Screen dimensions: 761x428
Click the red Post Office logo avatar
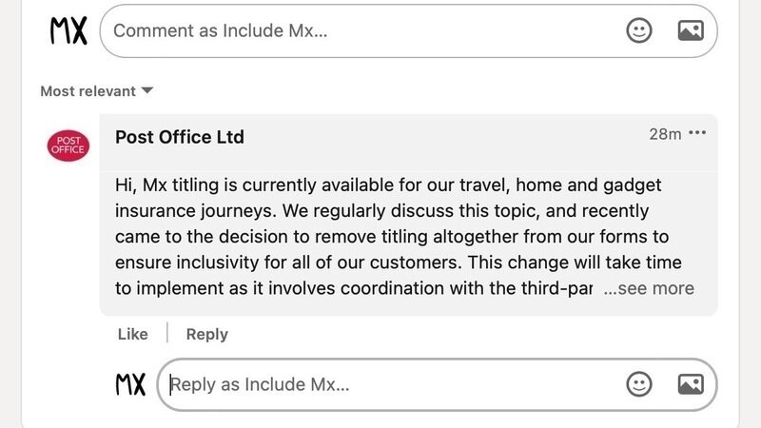coord(68,147)
